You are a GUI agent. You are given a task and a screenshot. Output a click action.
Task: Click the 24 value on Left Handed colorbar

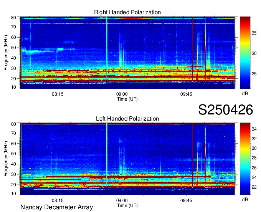(254, 177)
